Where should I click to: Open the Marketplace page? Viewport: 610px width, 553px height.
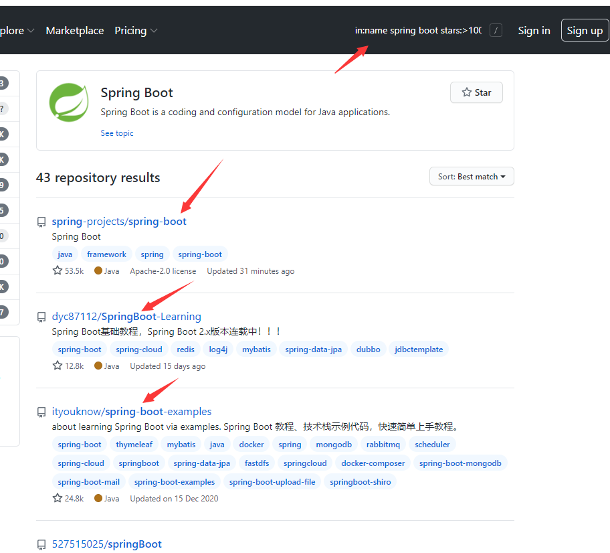[x=75, y=30]
